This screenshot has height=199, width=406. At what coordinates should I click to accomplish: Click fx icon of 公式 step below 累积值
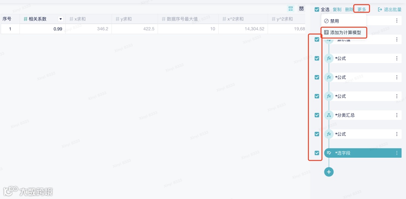pos(329,59)
